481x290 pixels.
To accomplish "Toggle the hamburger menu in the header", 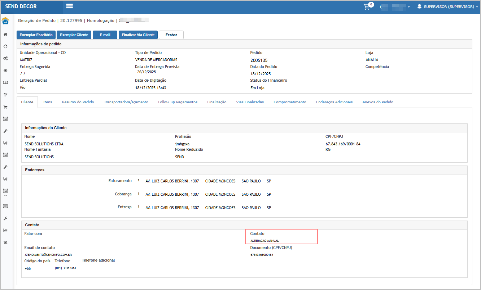I will pyautogui.click(x=69, y=6).
